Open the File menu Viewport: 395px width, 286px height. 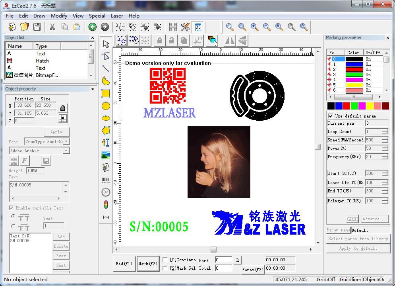pos(10,16)
